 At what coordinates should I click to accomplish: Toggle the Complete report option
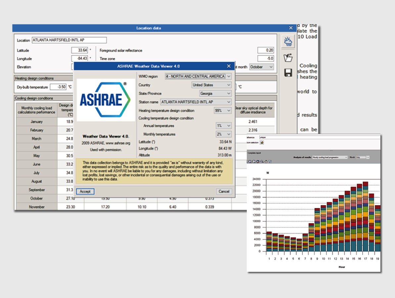[x=254, y=153]
